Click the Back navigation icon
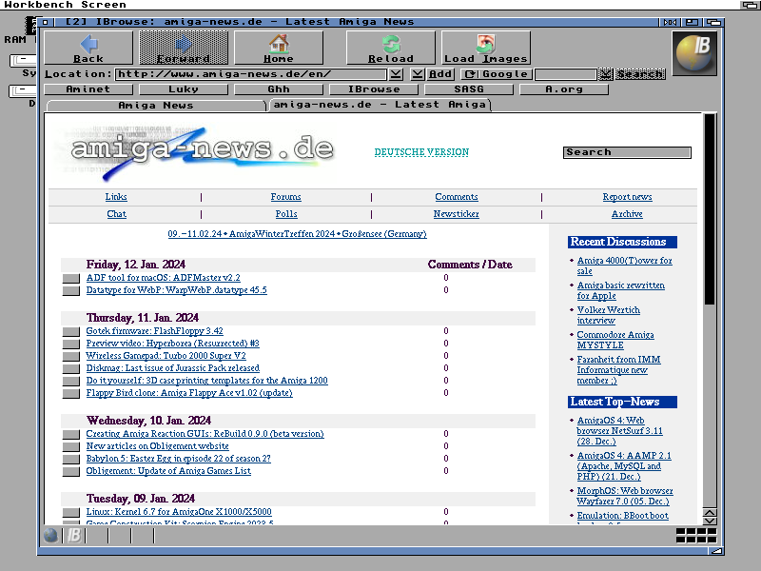The width and height of the screenshot is (761, 571). (x=88, y=48)
